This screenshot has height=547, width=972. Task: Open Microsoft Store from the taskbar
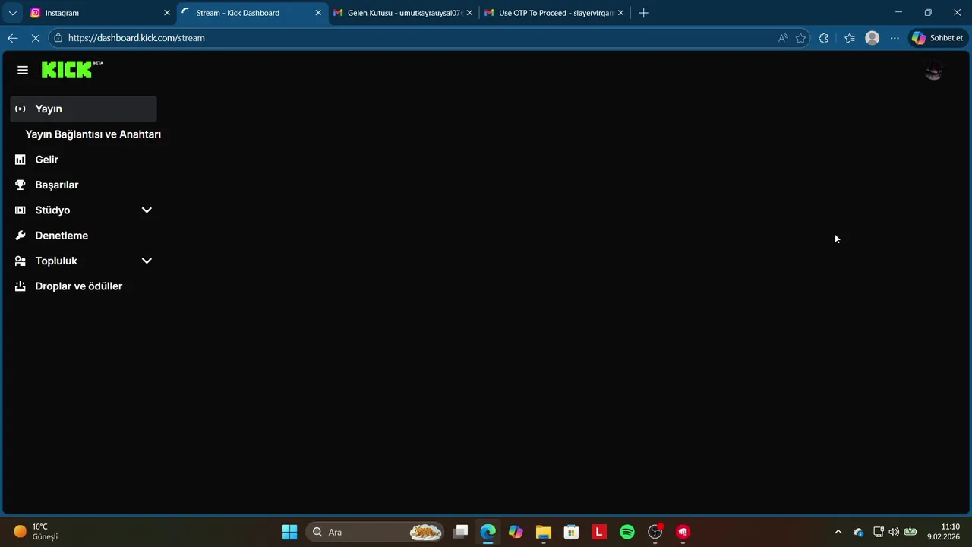pyautogui.click(x=571, y=532)
